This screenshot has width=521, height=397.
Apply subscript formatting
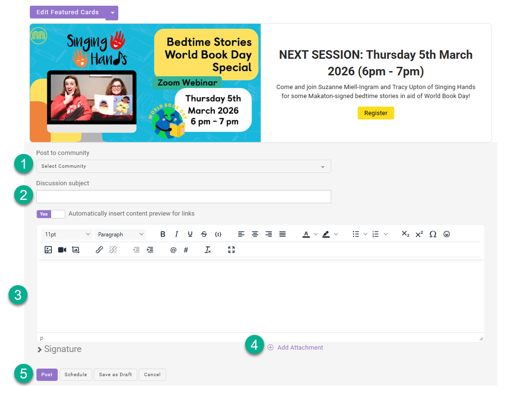(406, 235)
